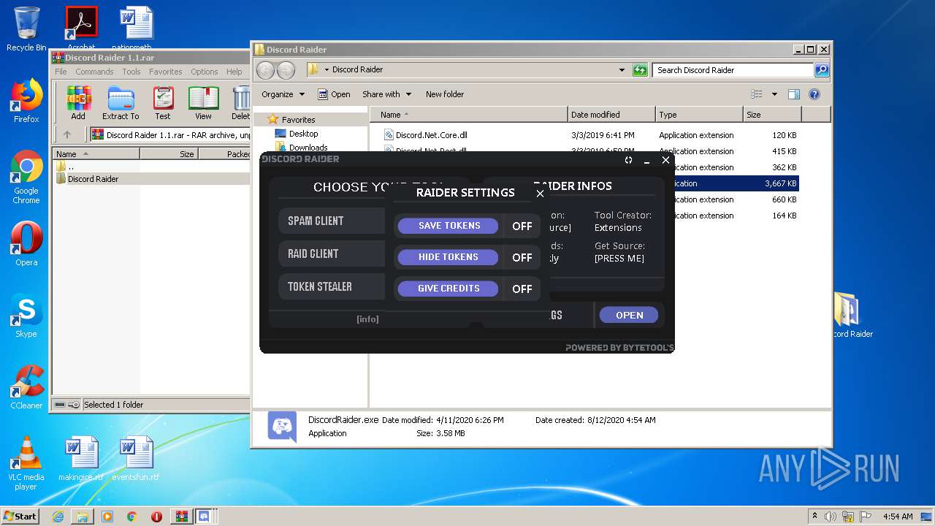Open Recycle Bin desktop icon

pos(26,29)
